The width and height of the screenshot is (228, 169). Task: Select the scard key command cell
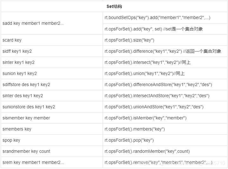12,40
